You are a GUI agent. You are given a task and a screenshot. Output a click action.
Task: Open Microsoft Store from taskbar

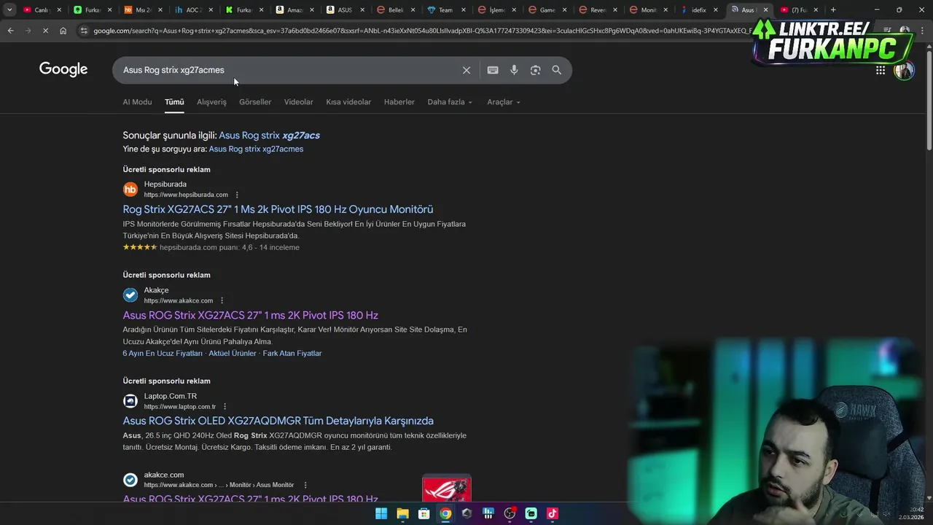point(423,513)
